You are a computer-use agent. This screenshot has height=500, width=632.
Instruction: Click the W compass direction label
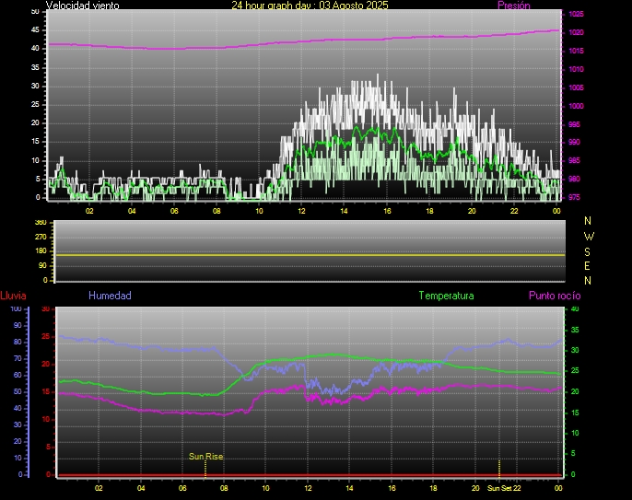click(x=589, y=236)
